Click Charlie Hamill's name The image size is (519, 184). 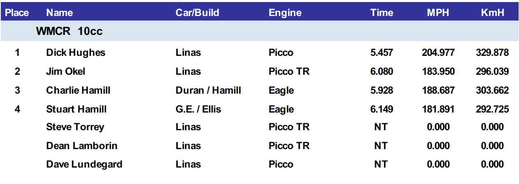(78, 90)
